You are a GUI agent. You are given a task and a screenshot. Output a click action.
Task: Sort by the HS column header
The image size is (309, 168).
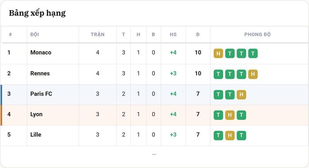tap(173, 34)
